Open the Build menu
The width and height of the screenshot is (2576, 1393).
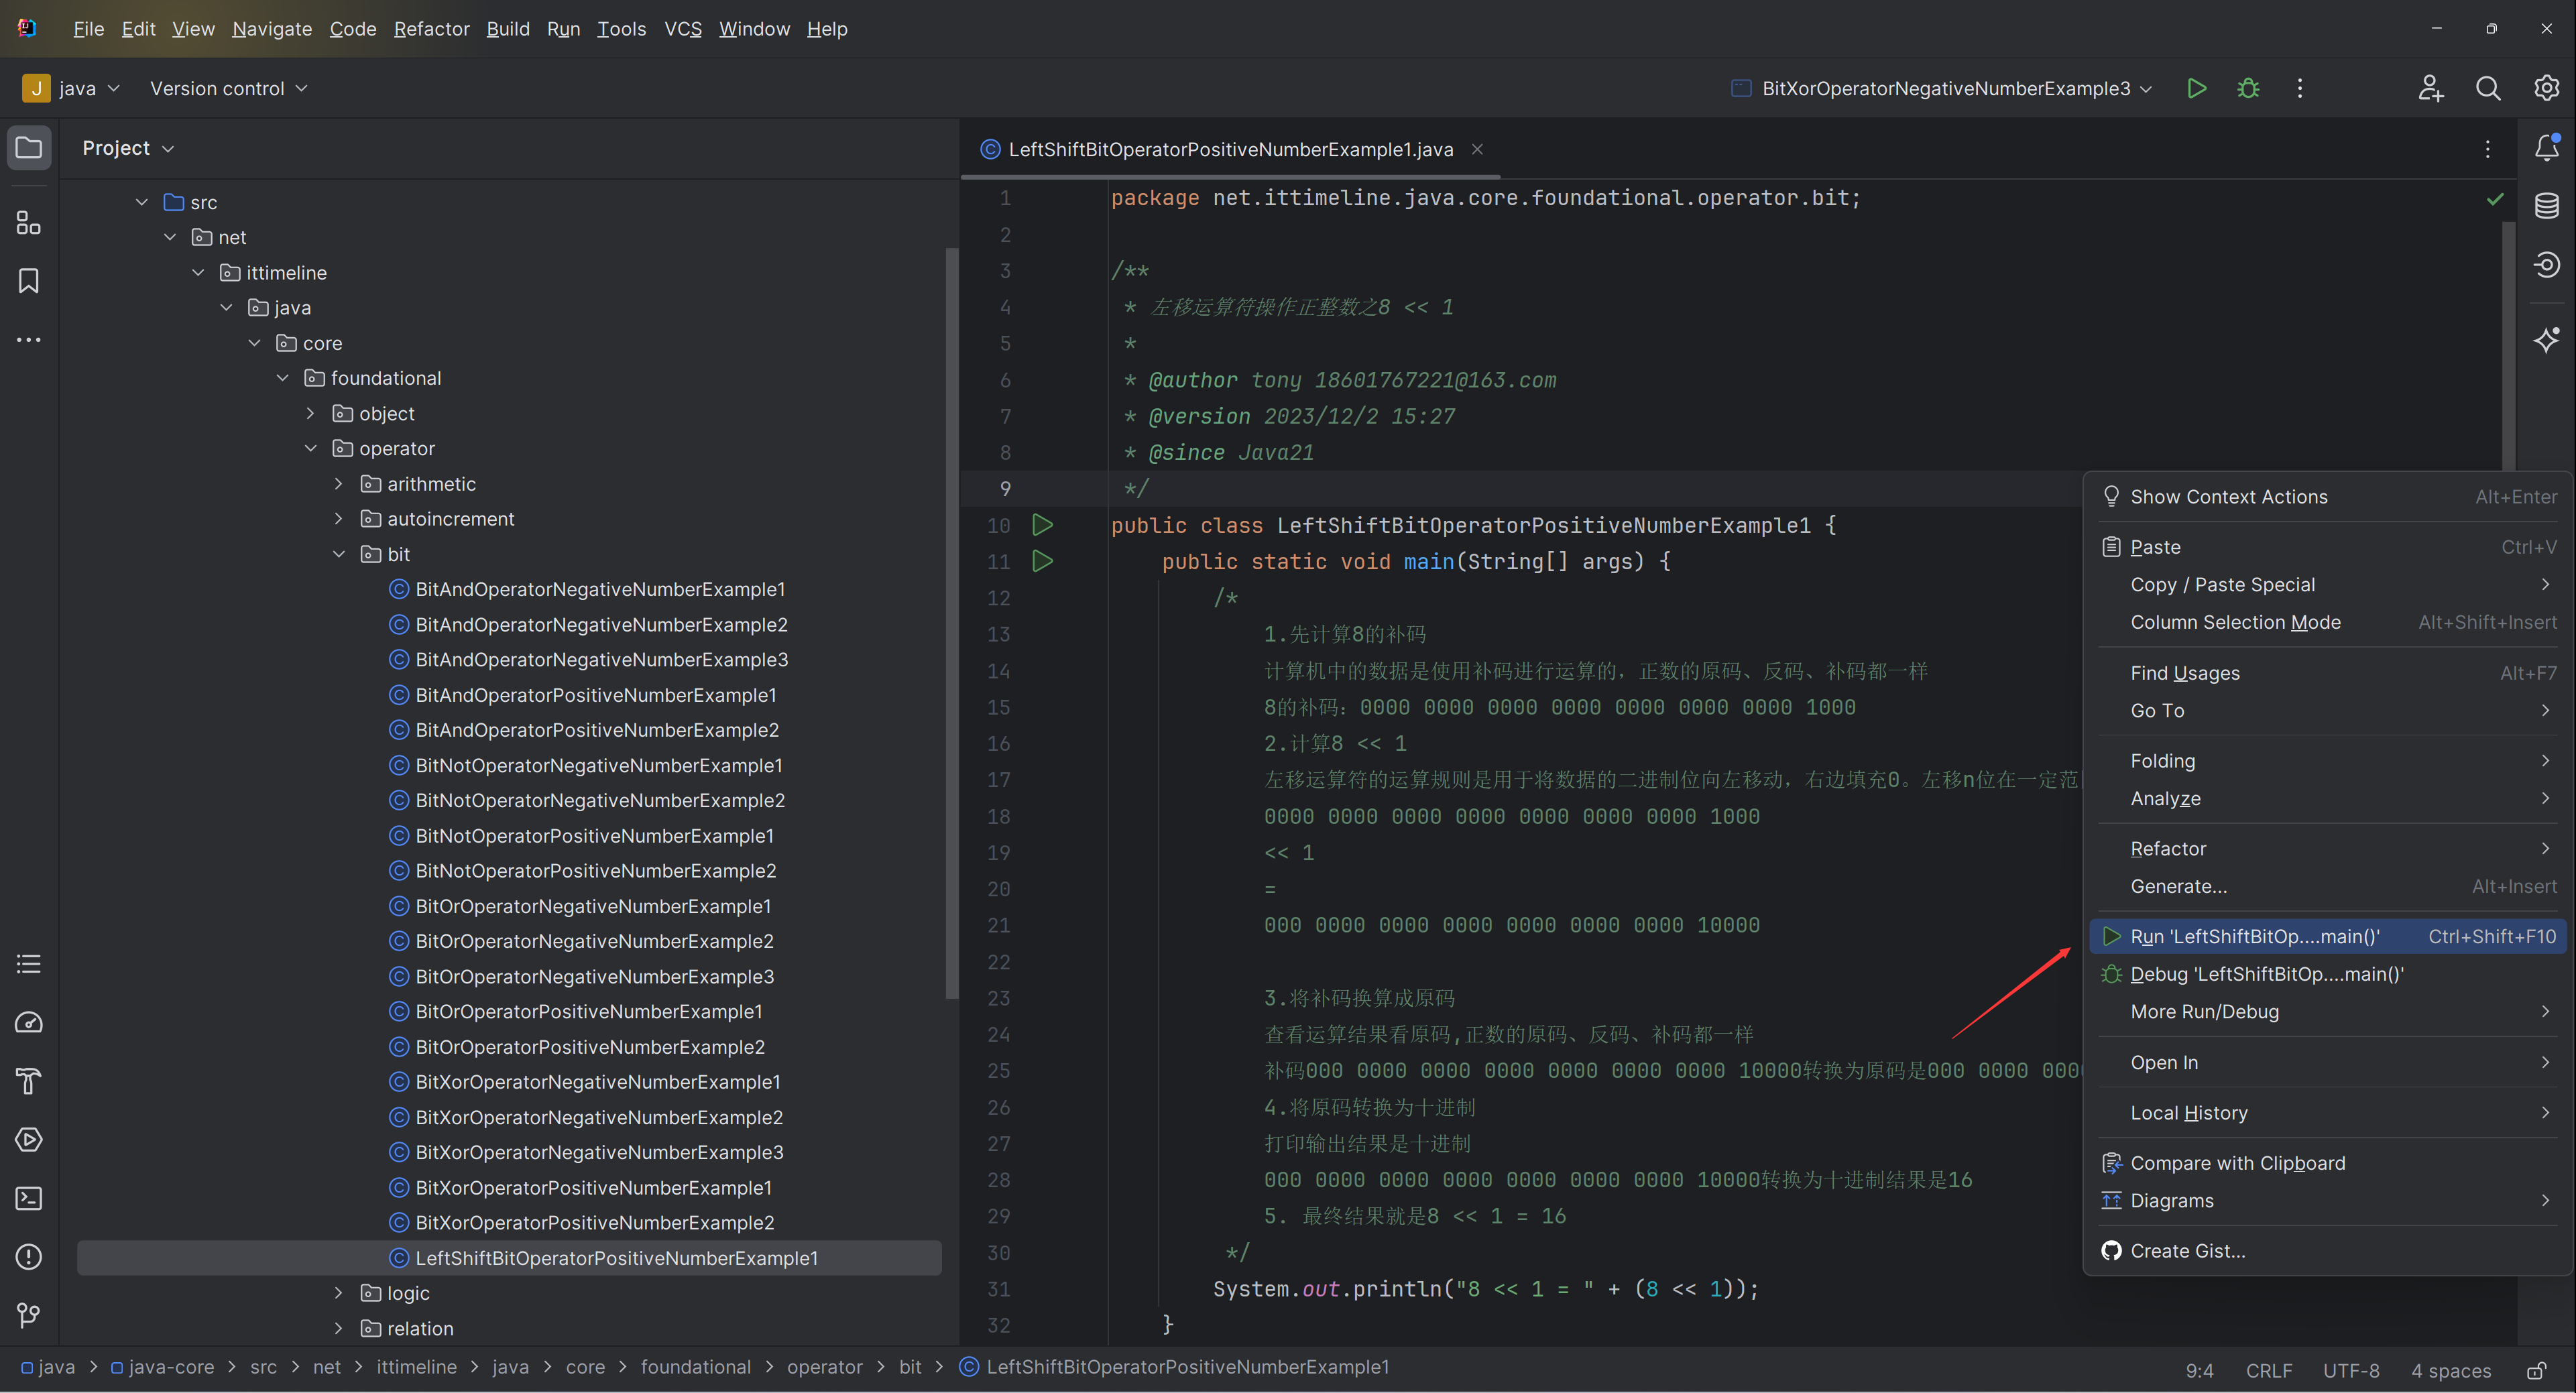[508, 29]
